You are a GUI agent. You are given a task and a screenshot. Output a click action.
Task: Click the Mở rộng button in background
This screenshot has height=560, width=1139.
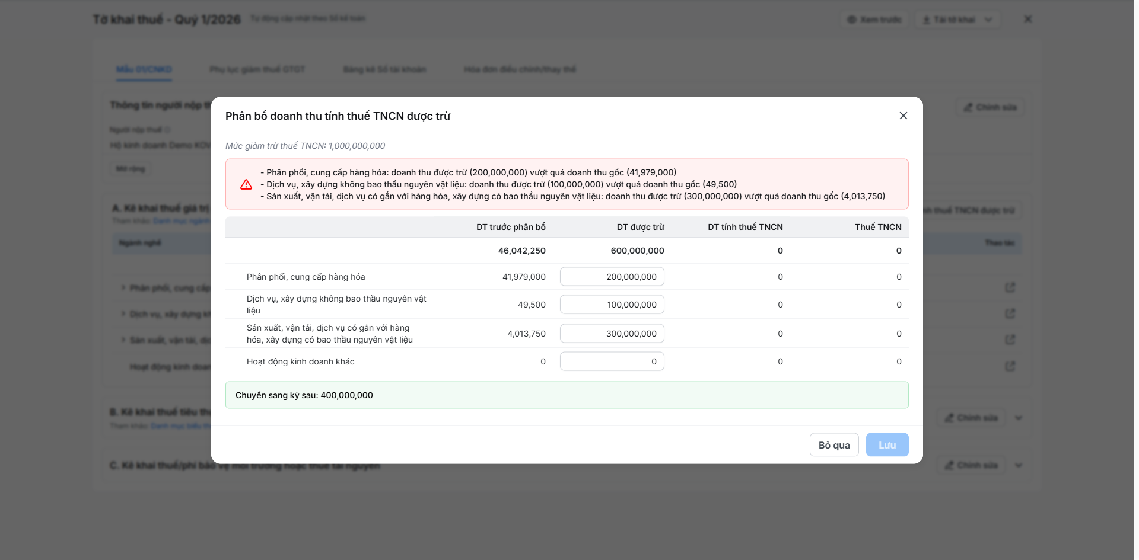click(131, 169)
